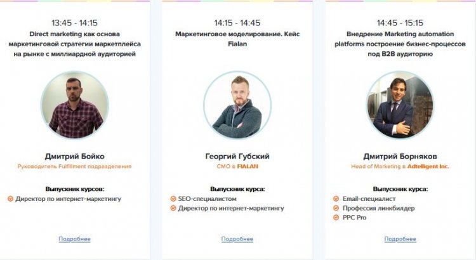Viewport: 476px width, 260px height.
Task: Click Георгий Губский's round photo
Action: (237, 105)
